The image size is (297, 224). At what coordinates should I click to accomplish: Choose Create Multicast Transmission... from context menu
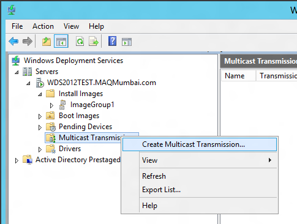(200, 144)
